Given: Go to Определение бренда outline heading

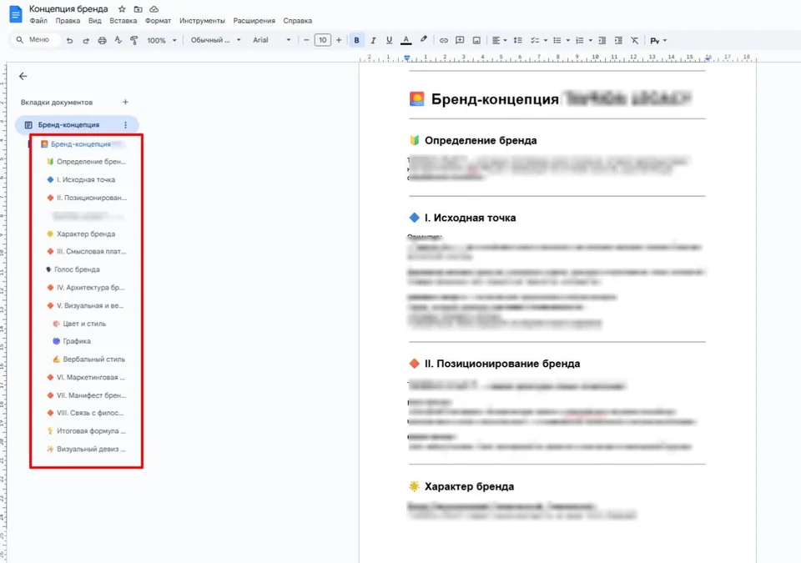Looking at the screenshot, I should click(86, 162).
